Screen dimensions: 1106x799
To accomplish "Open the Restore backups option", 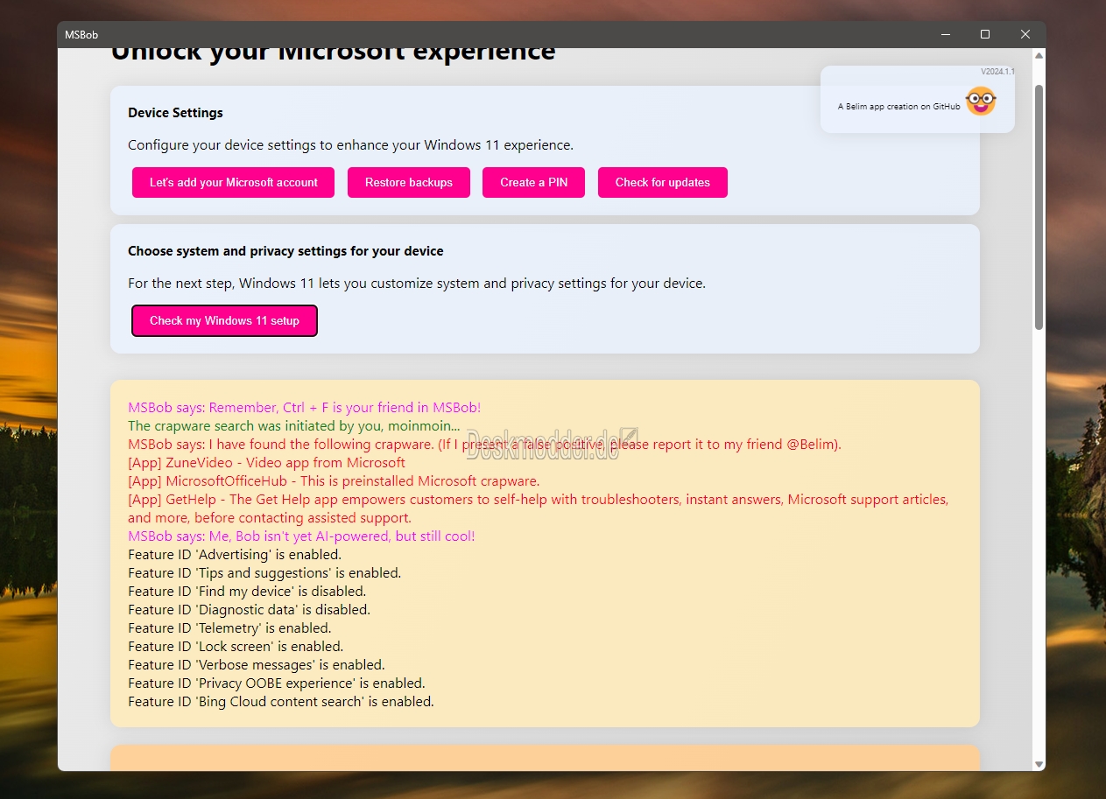I will (409, 182).
